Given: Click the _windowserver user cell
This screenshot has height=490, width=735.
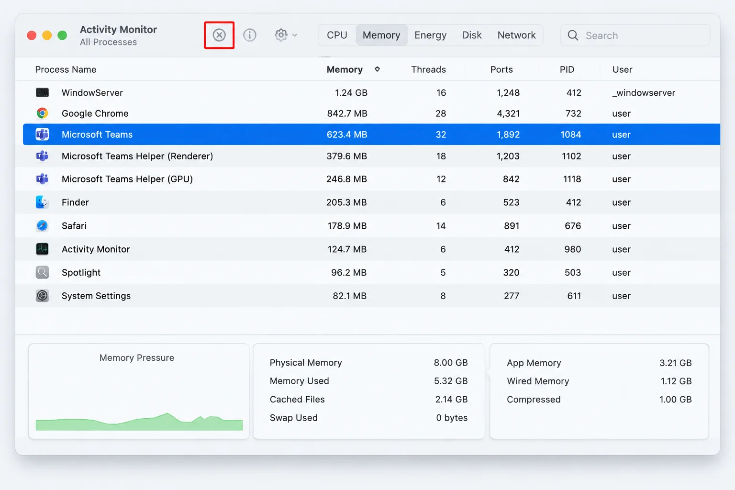Looking at the screenshot, I should (644, 93).
